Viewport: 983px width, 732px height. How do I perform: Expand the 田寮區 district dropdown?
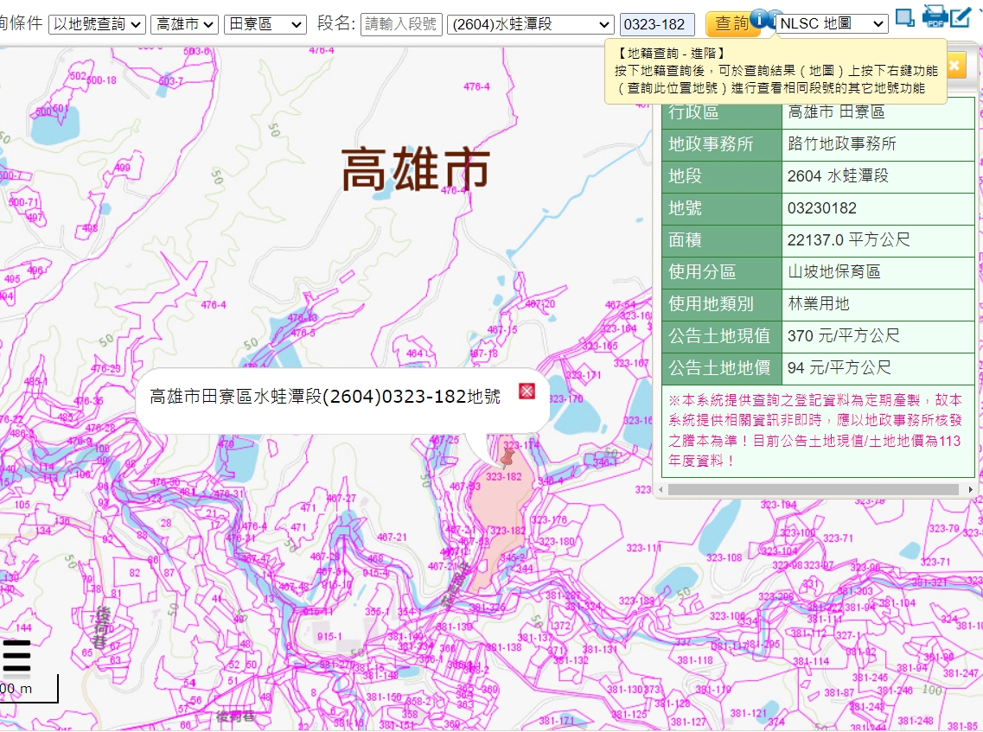tap(265, 24)
